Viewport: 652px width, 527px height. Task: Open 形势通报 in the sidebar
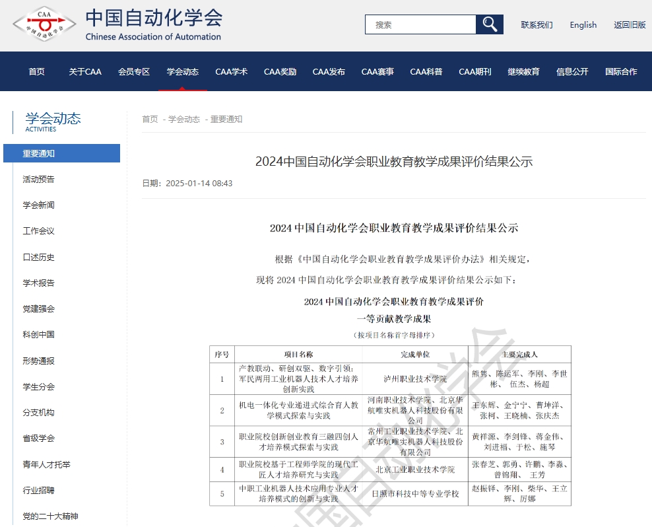pyautogui.click(x=39, y=361)
